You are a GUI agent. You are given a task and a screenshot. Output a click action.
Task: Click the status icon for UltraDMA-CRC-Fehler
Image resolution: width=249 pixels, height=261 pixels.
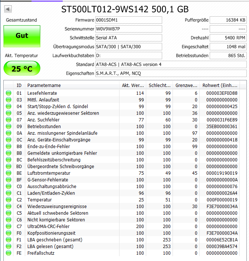[9, 226]
